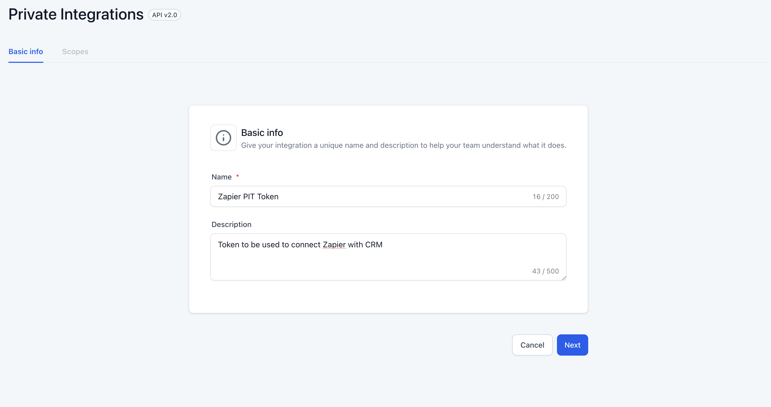Click the helper text about unique integration name

(x=403, y=145)
